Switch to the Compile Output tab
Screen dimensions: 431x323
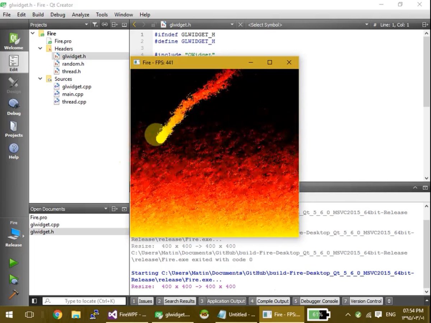pos(273,301)
